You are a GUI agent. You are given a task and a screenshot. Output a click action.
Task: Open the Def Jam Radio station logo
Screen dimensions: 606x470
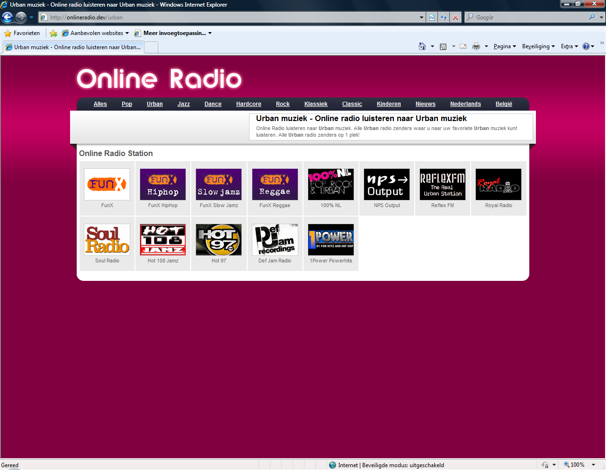[x=275, y=240]
